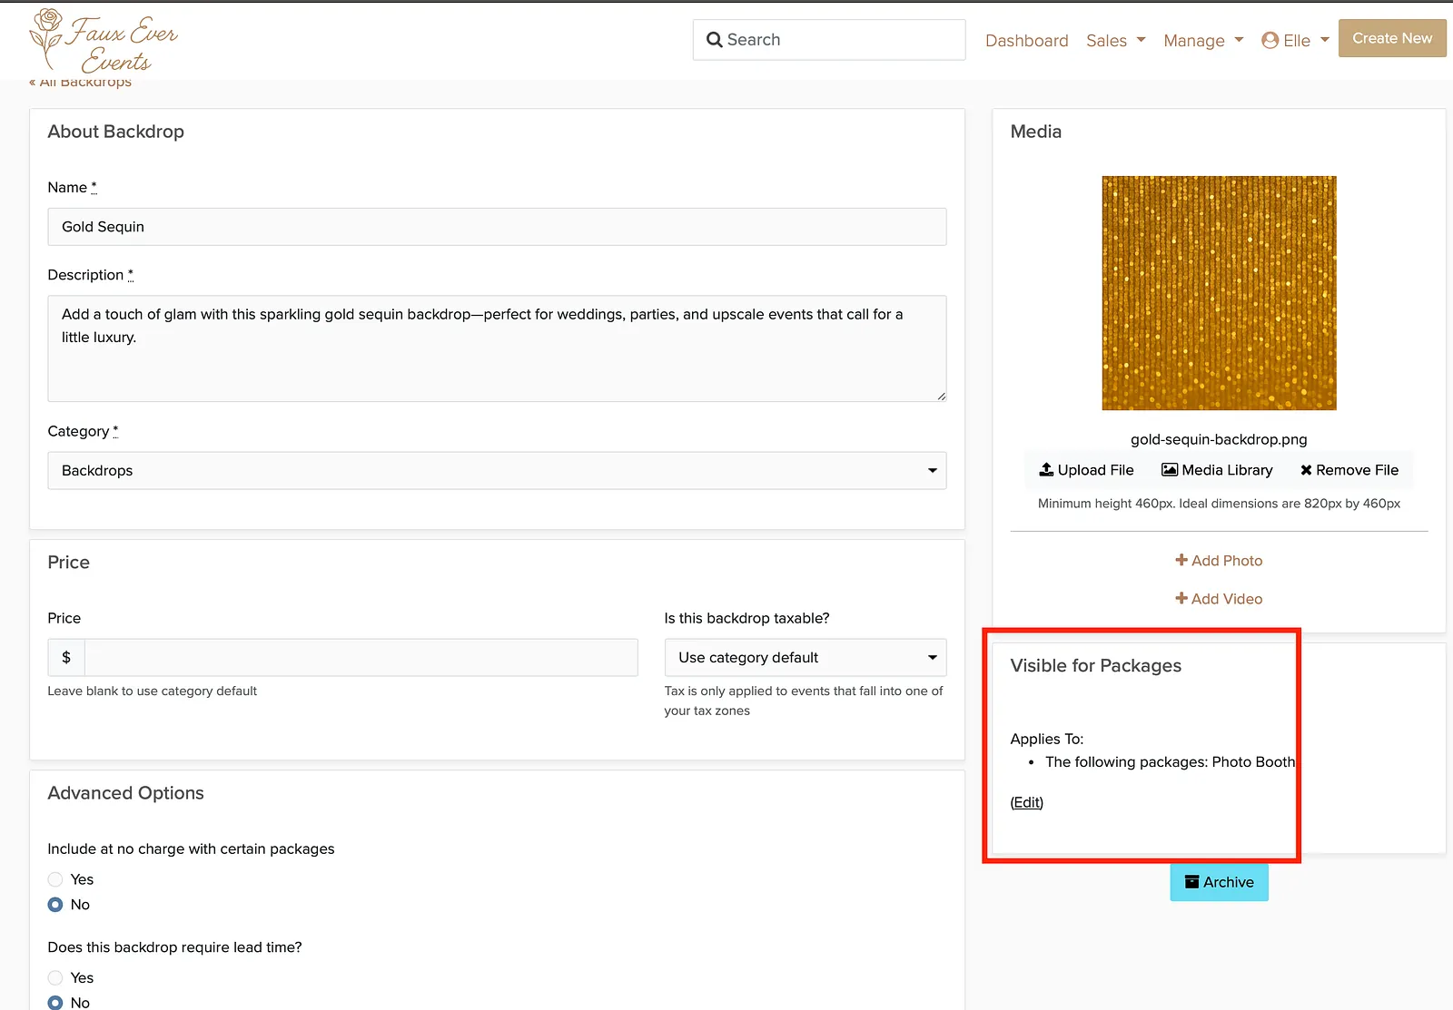Click the Create New button
Image resolution: width=1453 pixels, height=1010 pixels.
1392,38
